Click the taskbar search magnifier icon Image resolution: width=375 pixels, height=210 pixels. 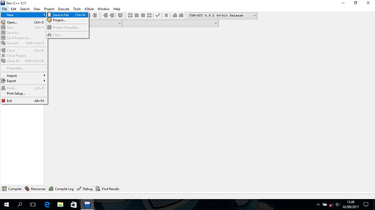[20, 205]
